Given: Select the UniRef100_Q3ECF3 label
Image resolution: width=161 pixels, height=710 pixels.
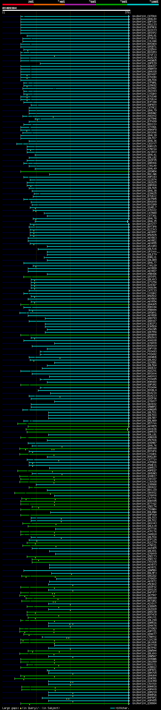Looking at the screenshot, I should coord(144,324).
